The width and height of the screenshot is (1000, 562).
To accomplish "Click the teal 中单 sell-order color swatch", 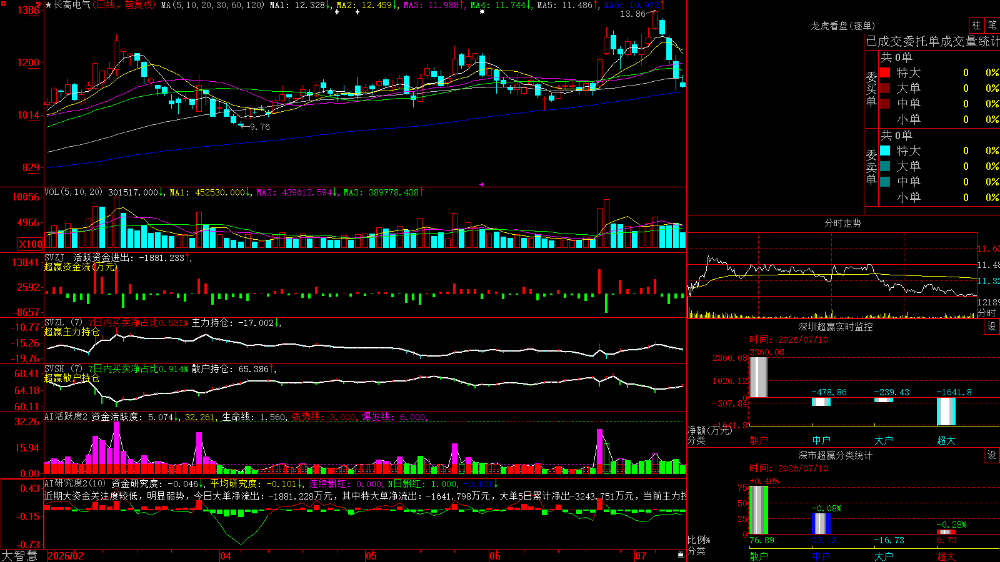I will click(885, 182).
